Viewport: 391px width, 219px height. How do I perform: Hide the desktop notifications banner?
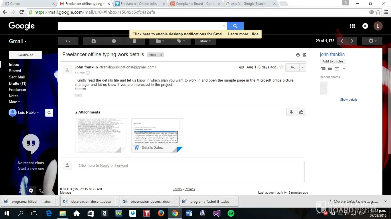coord(254,34)
